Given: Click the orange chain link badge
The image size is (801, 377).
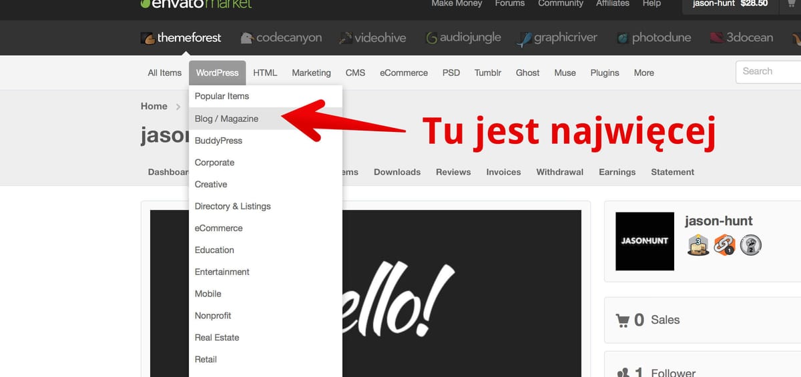Looking at the screenshot, I should [724, 245].
